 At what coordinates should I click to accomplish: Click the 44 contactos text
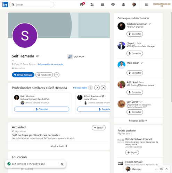18,68
